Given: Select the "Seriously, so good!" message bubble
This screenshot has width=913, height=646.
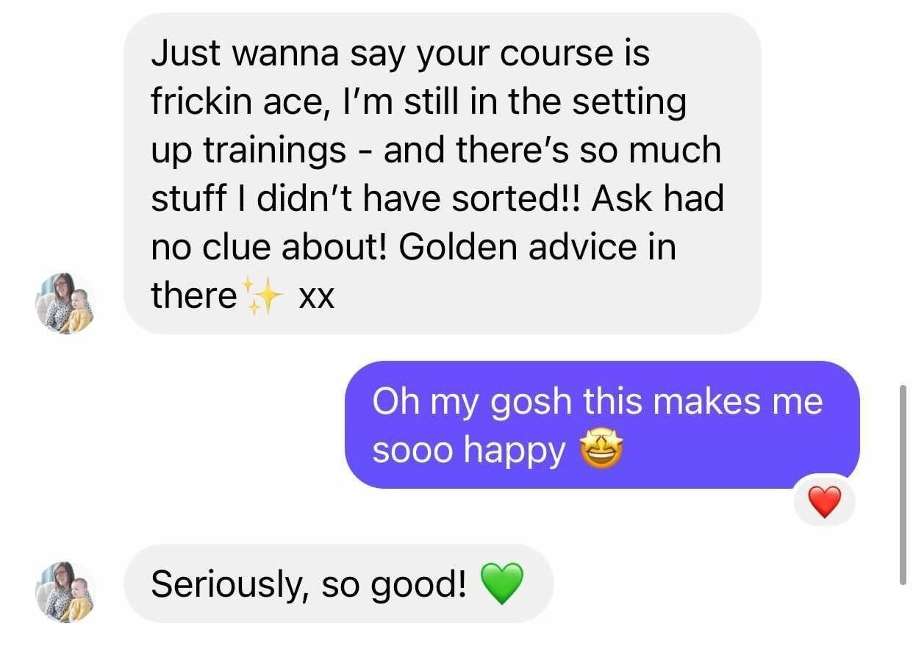Looking at the screenshot, I should (338, 584).
